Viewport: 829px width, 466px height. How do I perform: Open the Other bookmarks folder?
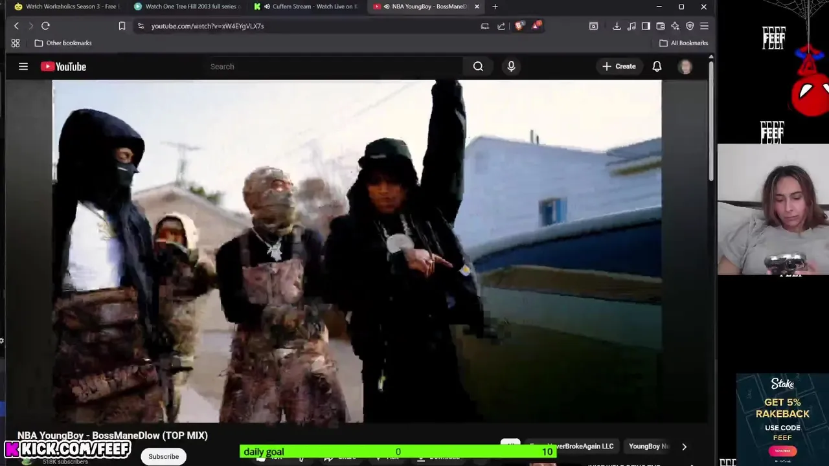[63, 43]
